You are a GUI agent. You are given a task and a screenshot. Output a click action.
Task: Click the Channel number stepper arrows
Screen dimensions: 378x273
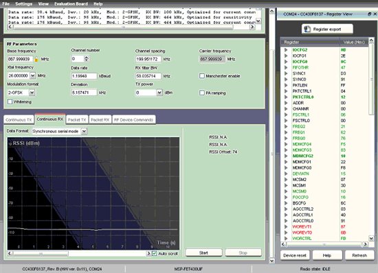87,58
